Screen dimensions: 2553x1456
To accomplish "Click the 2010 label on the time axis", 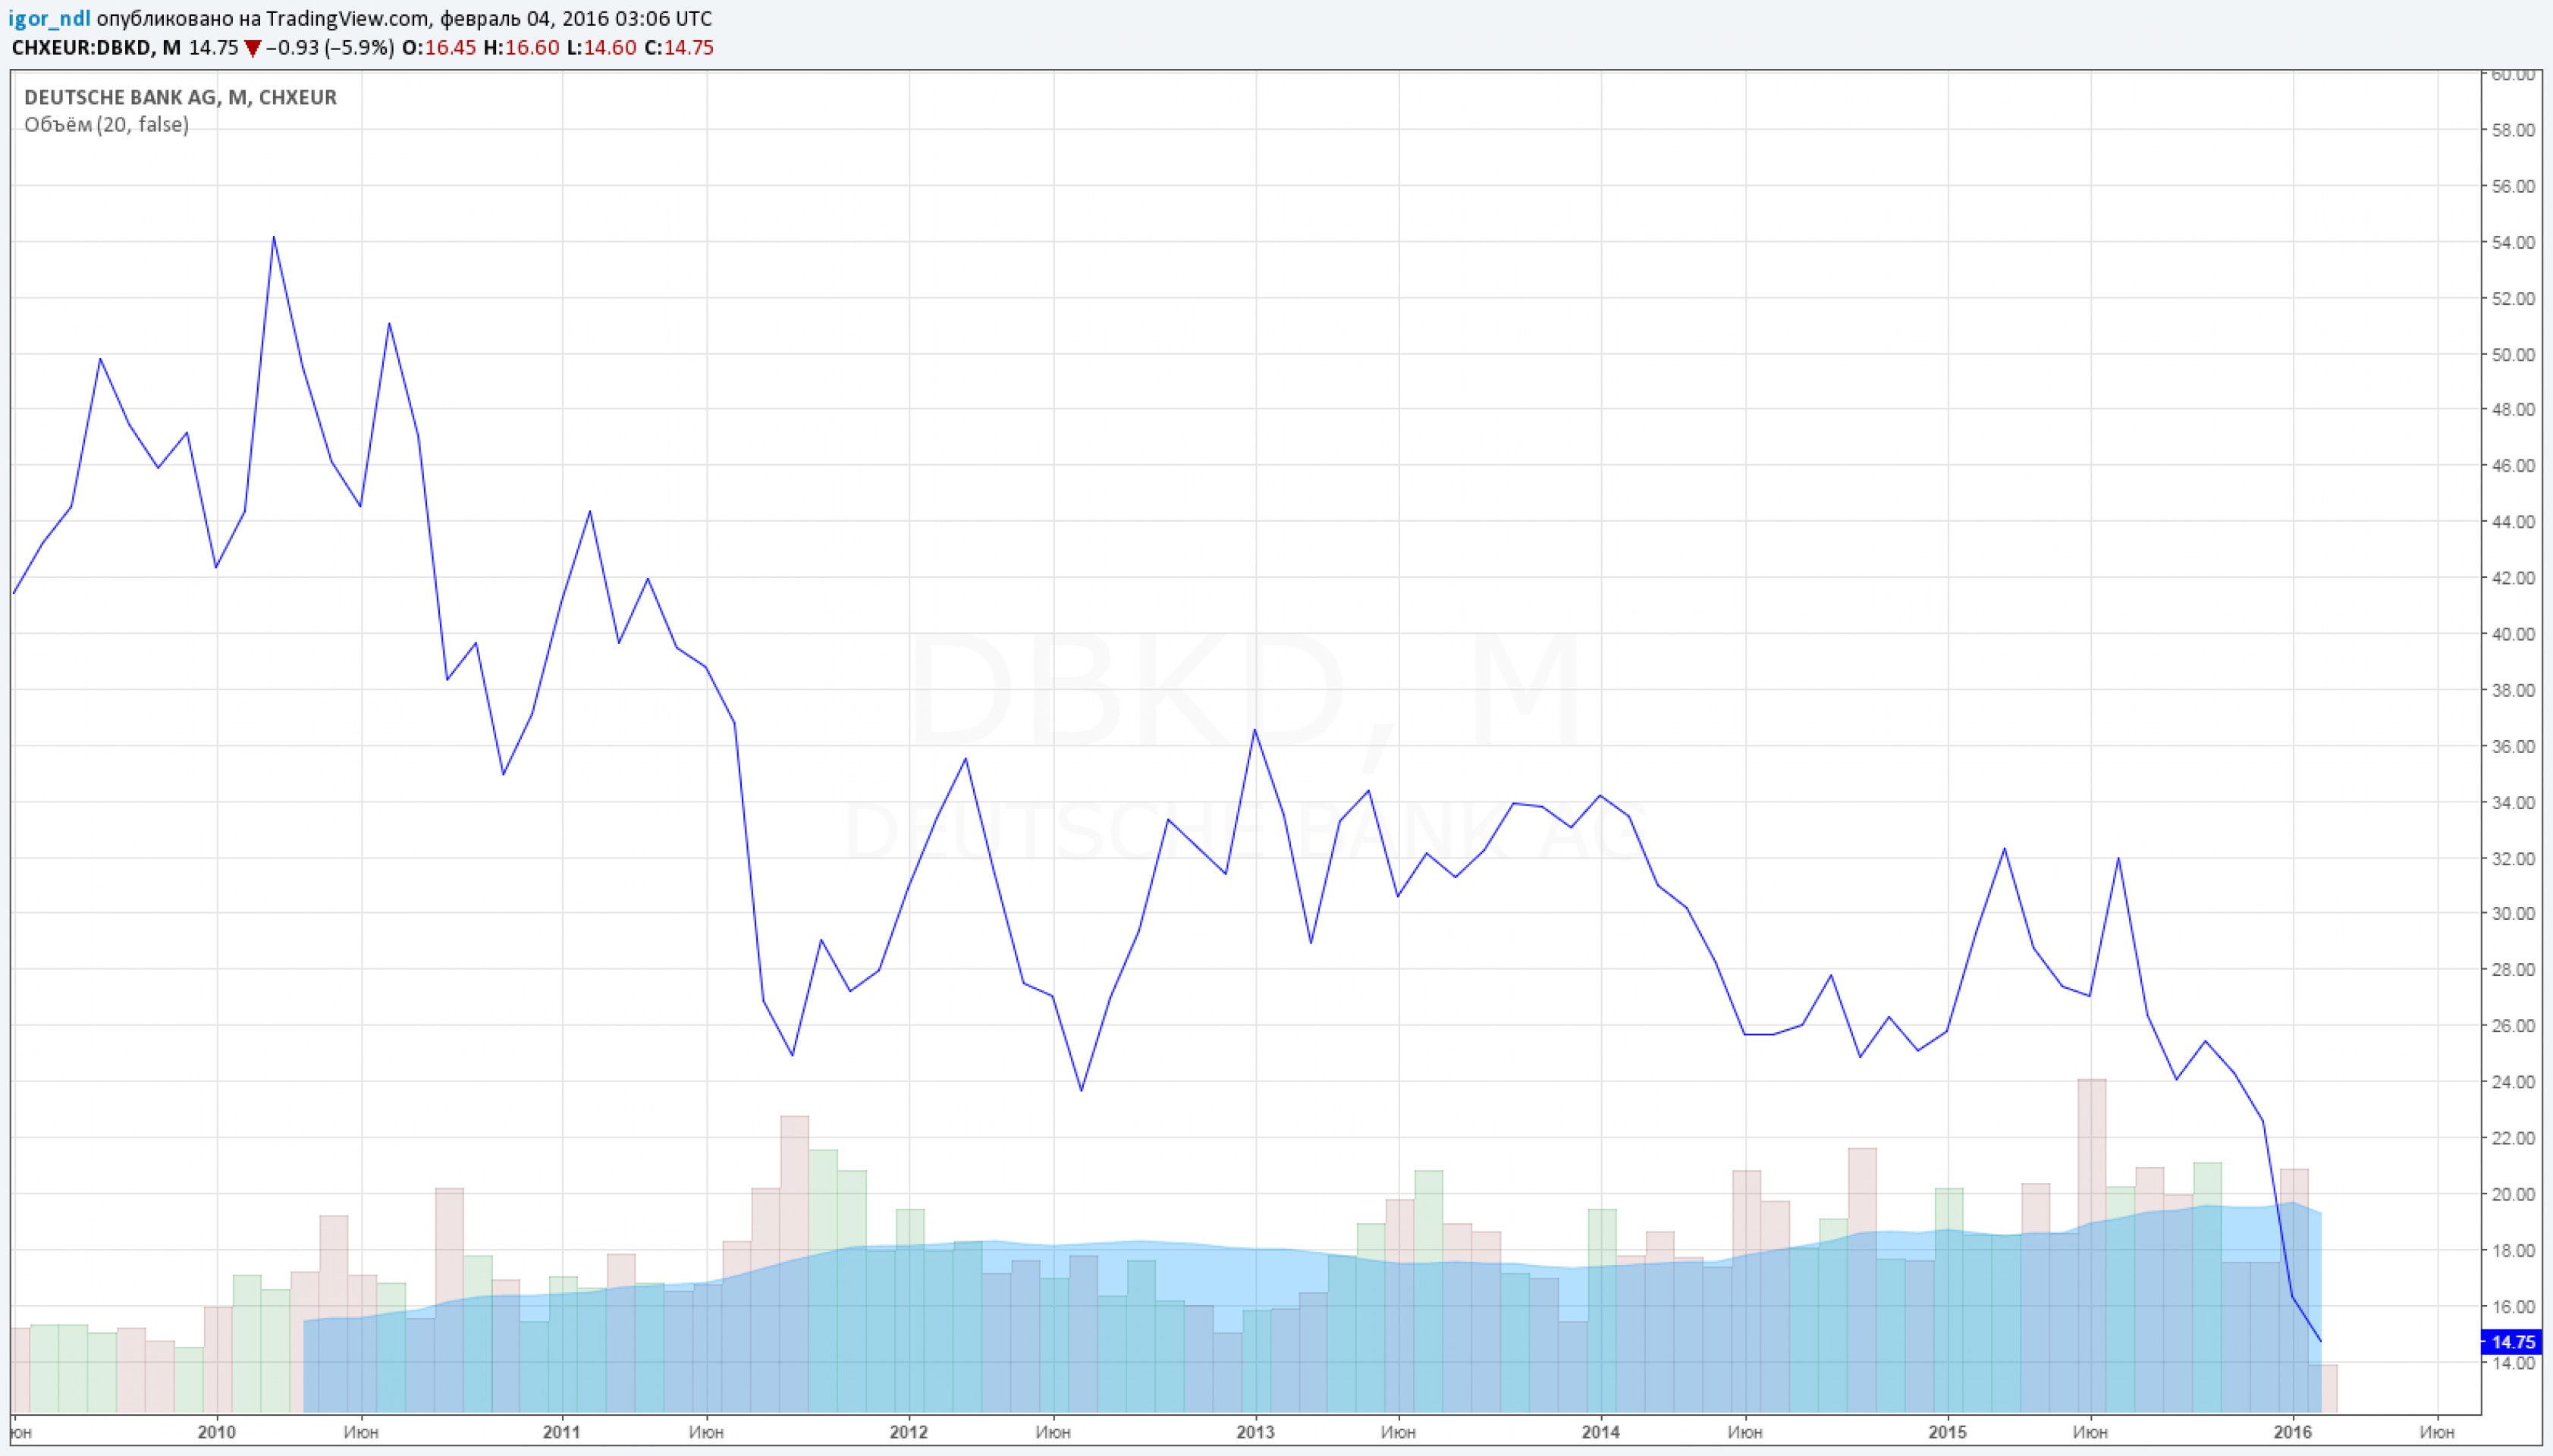I will pyautogui.click(x=216, y=1432).
